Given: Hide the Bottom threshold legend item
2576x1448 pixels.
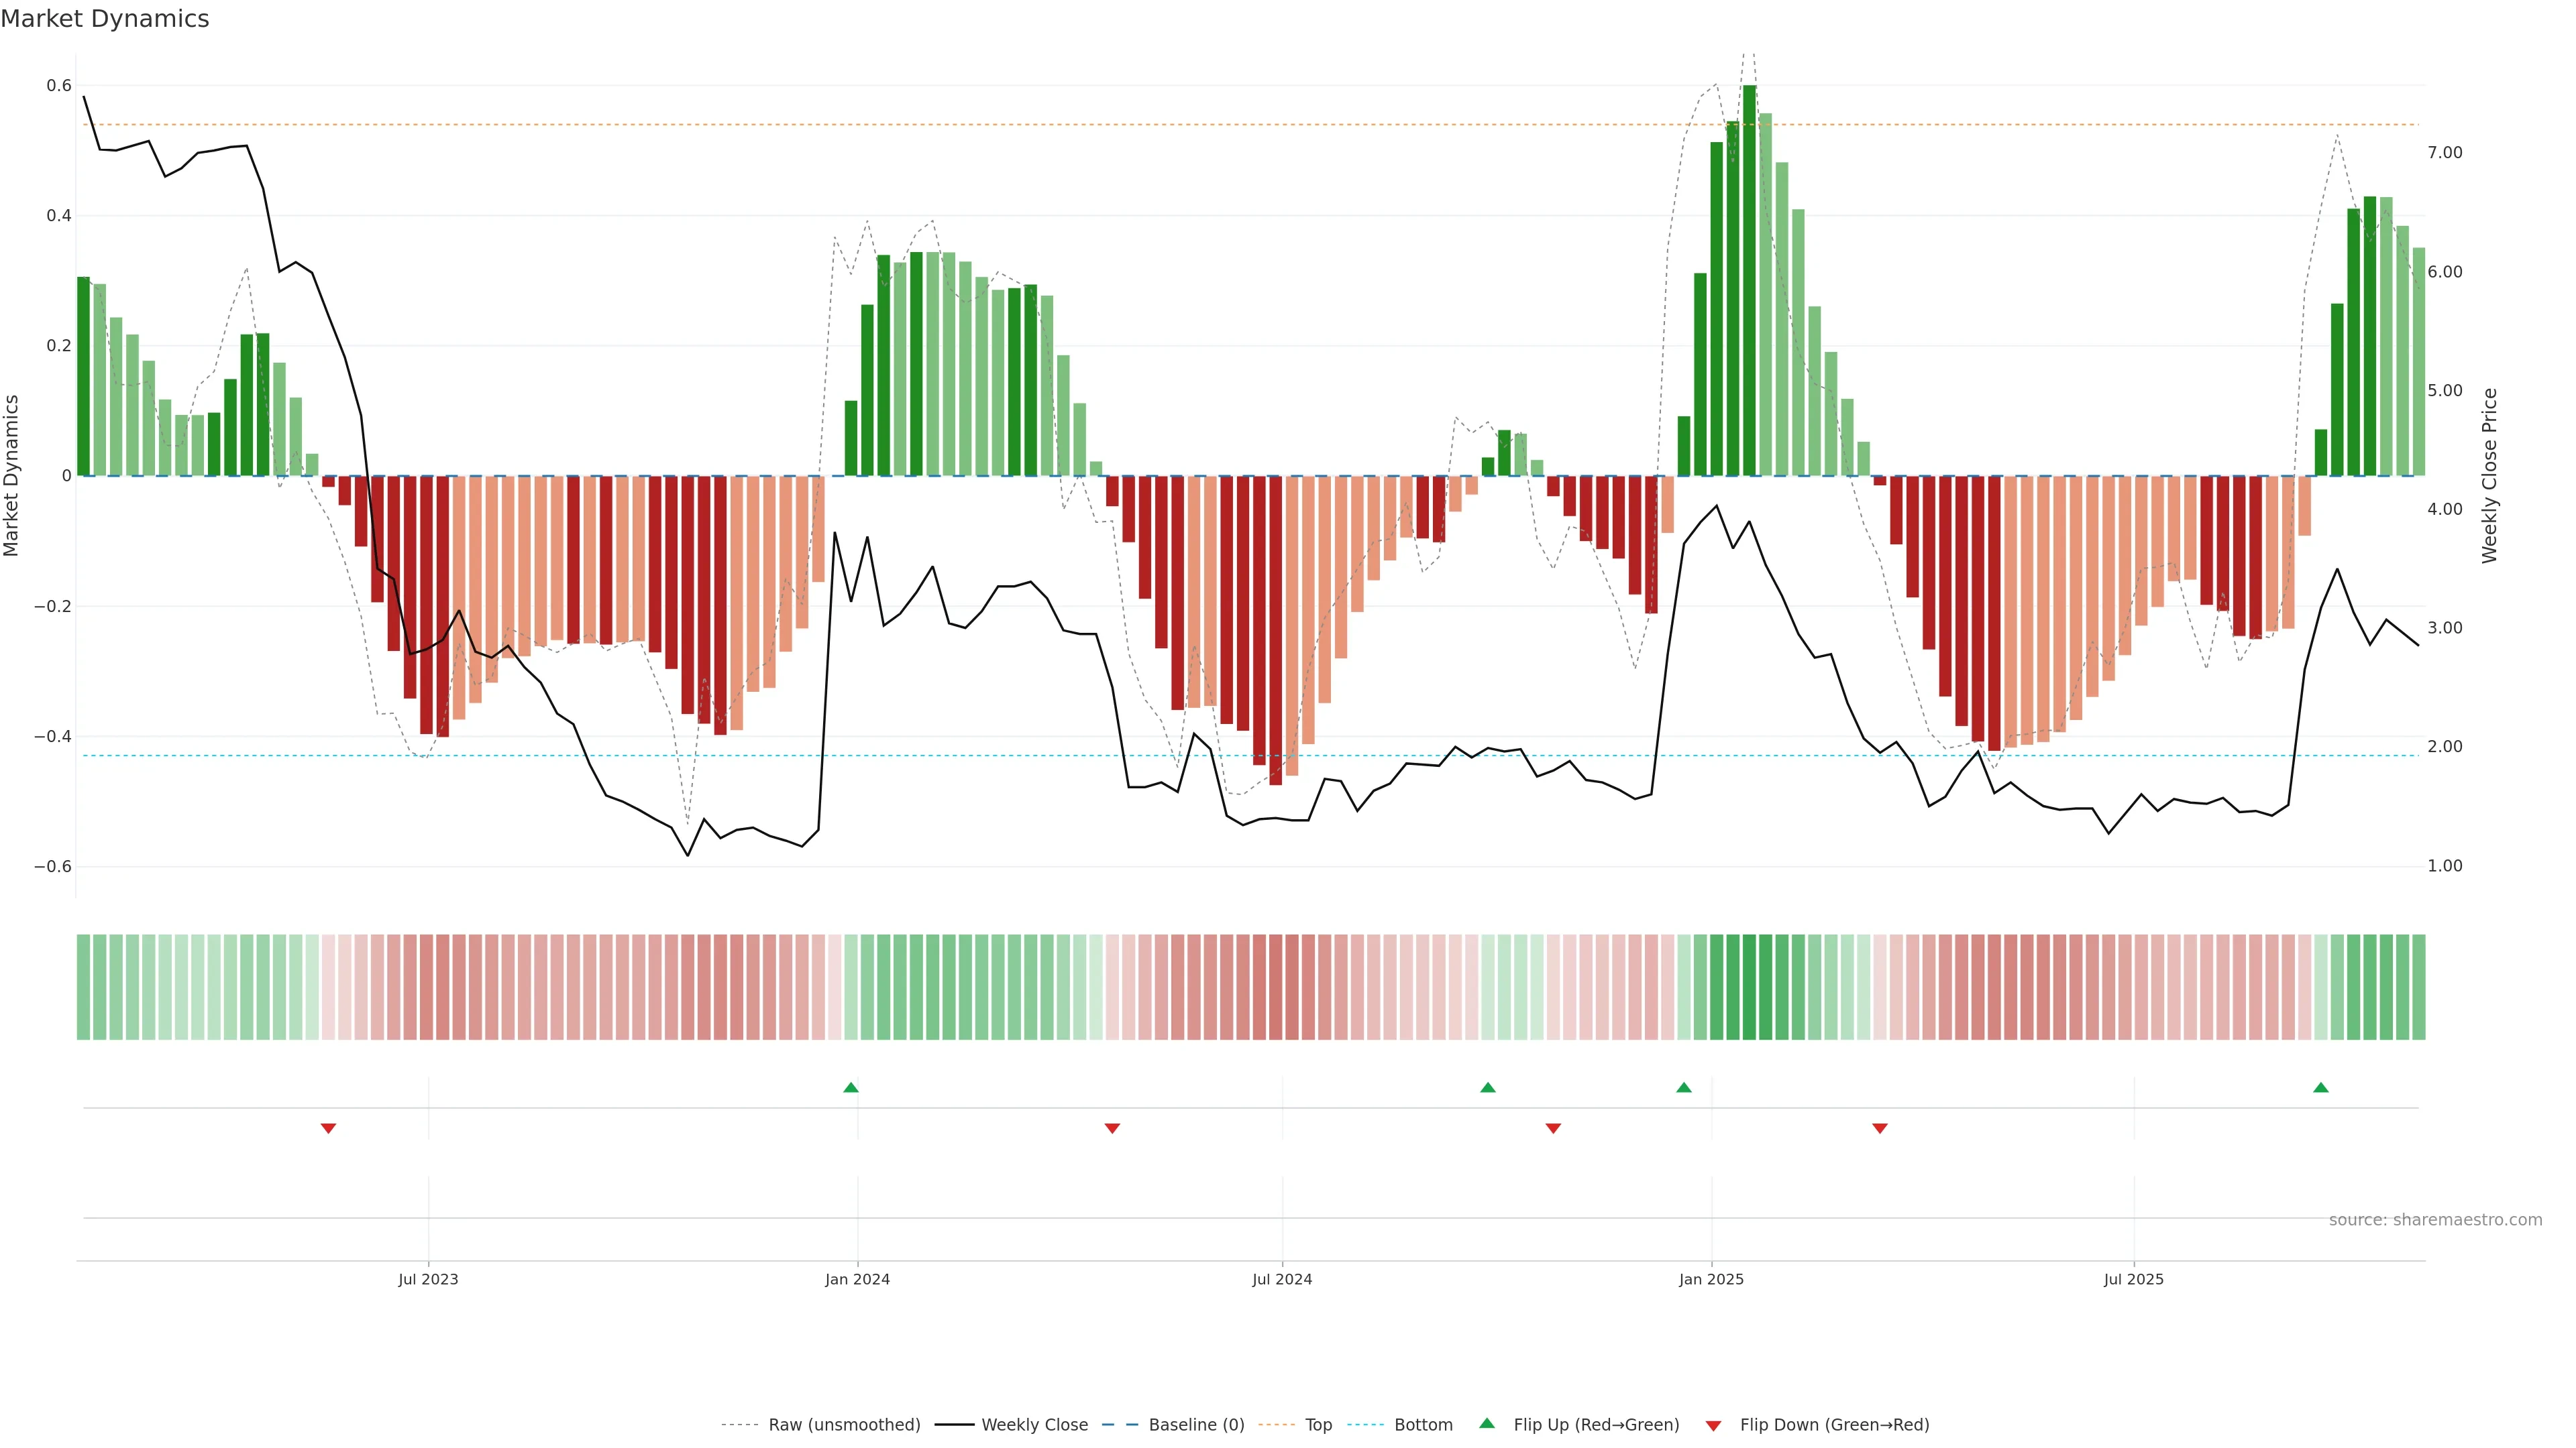Looking at the screenshot, I should [1423, 1425].
